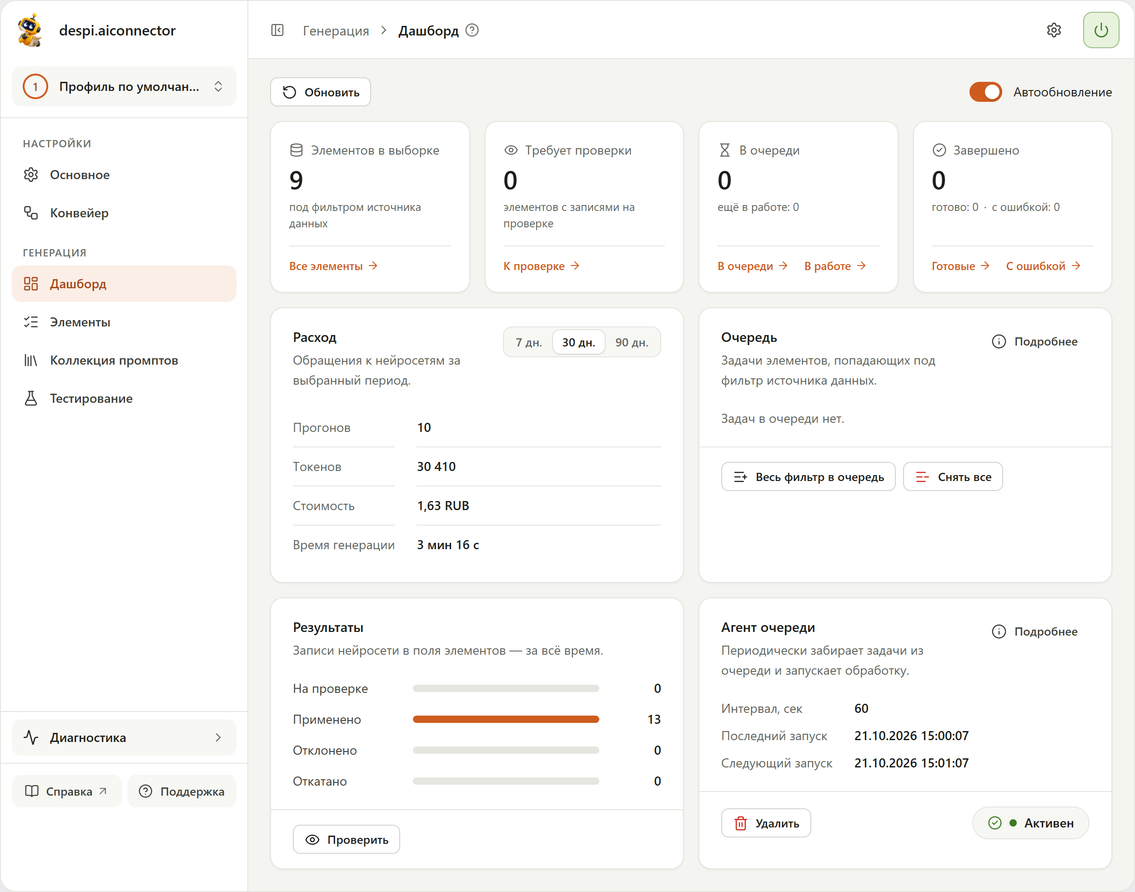The width and height of the screenshot is (1135, 892).
Task: Open Основное settings section
Action: coord(124,175)
